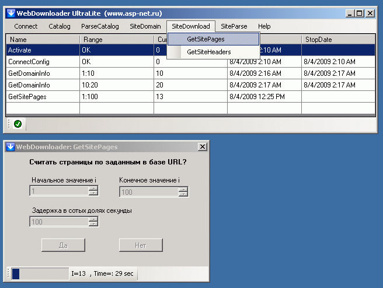Click the Конечное значение i input field
This screenshot has height=288, width=383.
coord(149,192)
